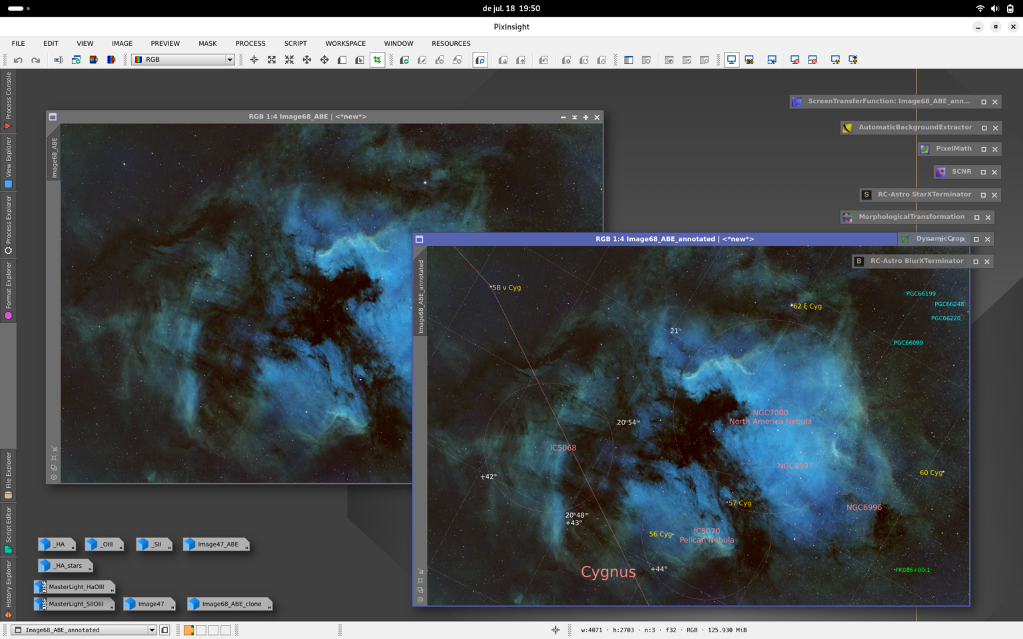Click the crosshair readout mode icon
Screen dimensions: 1023x639
pyautogui.click(x=254, y=60)
